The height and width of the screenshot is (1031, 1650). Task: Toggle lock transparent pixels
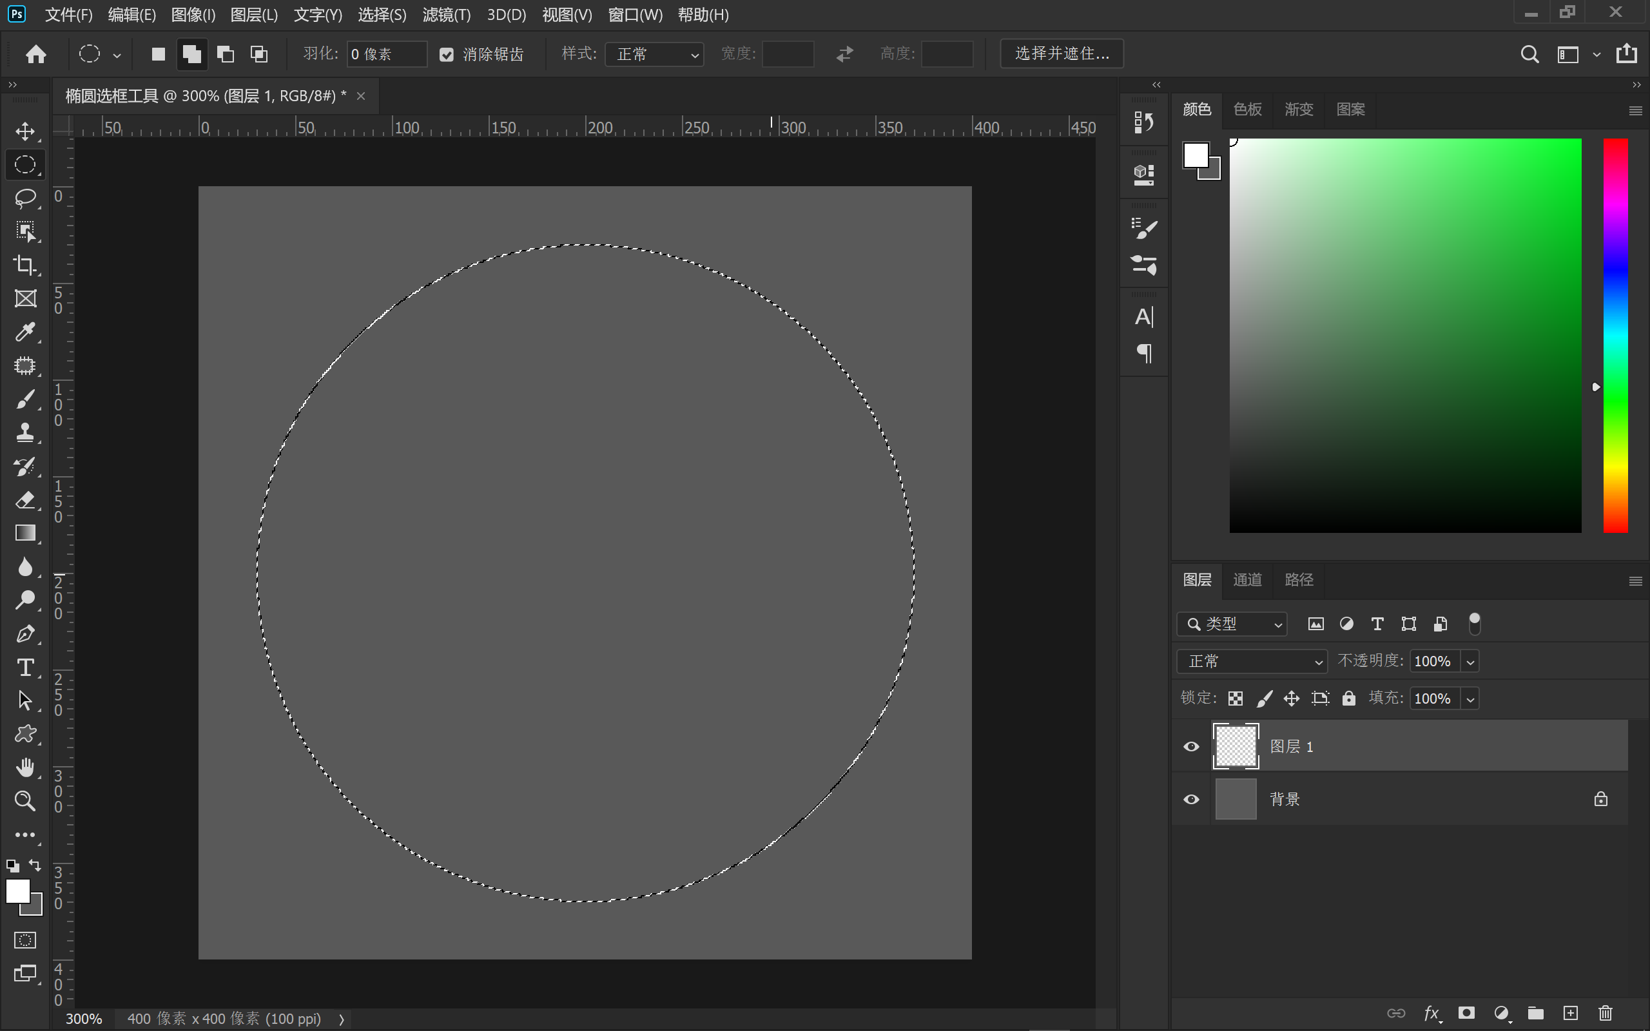[1236, 699]
